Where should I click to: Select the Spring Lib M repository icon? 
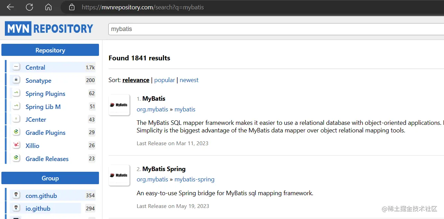coord(16,106)
